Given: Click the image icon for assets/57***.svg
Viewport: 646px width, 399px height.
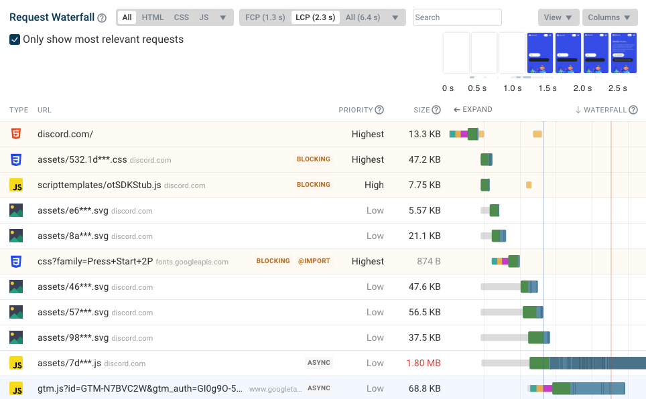Looking at the screenshot, I should click(x=16, y=312).
